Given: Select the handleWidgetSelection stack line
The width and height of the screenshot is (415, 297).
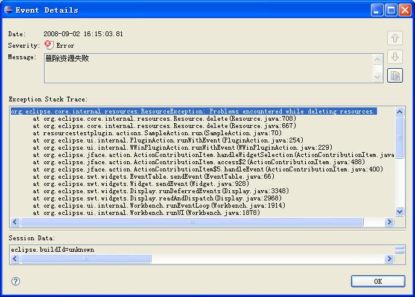Looking at the screenshot, I should (x=214, y=155).
